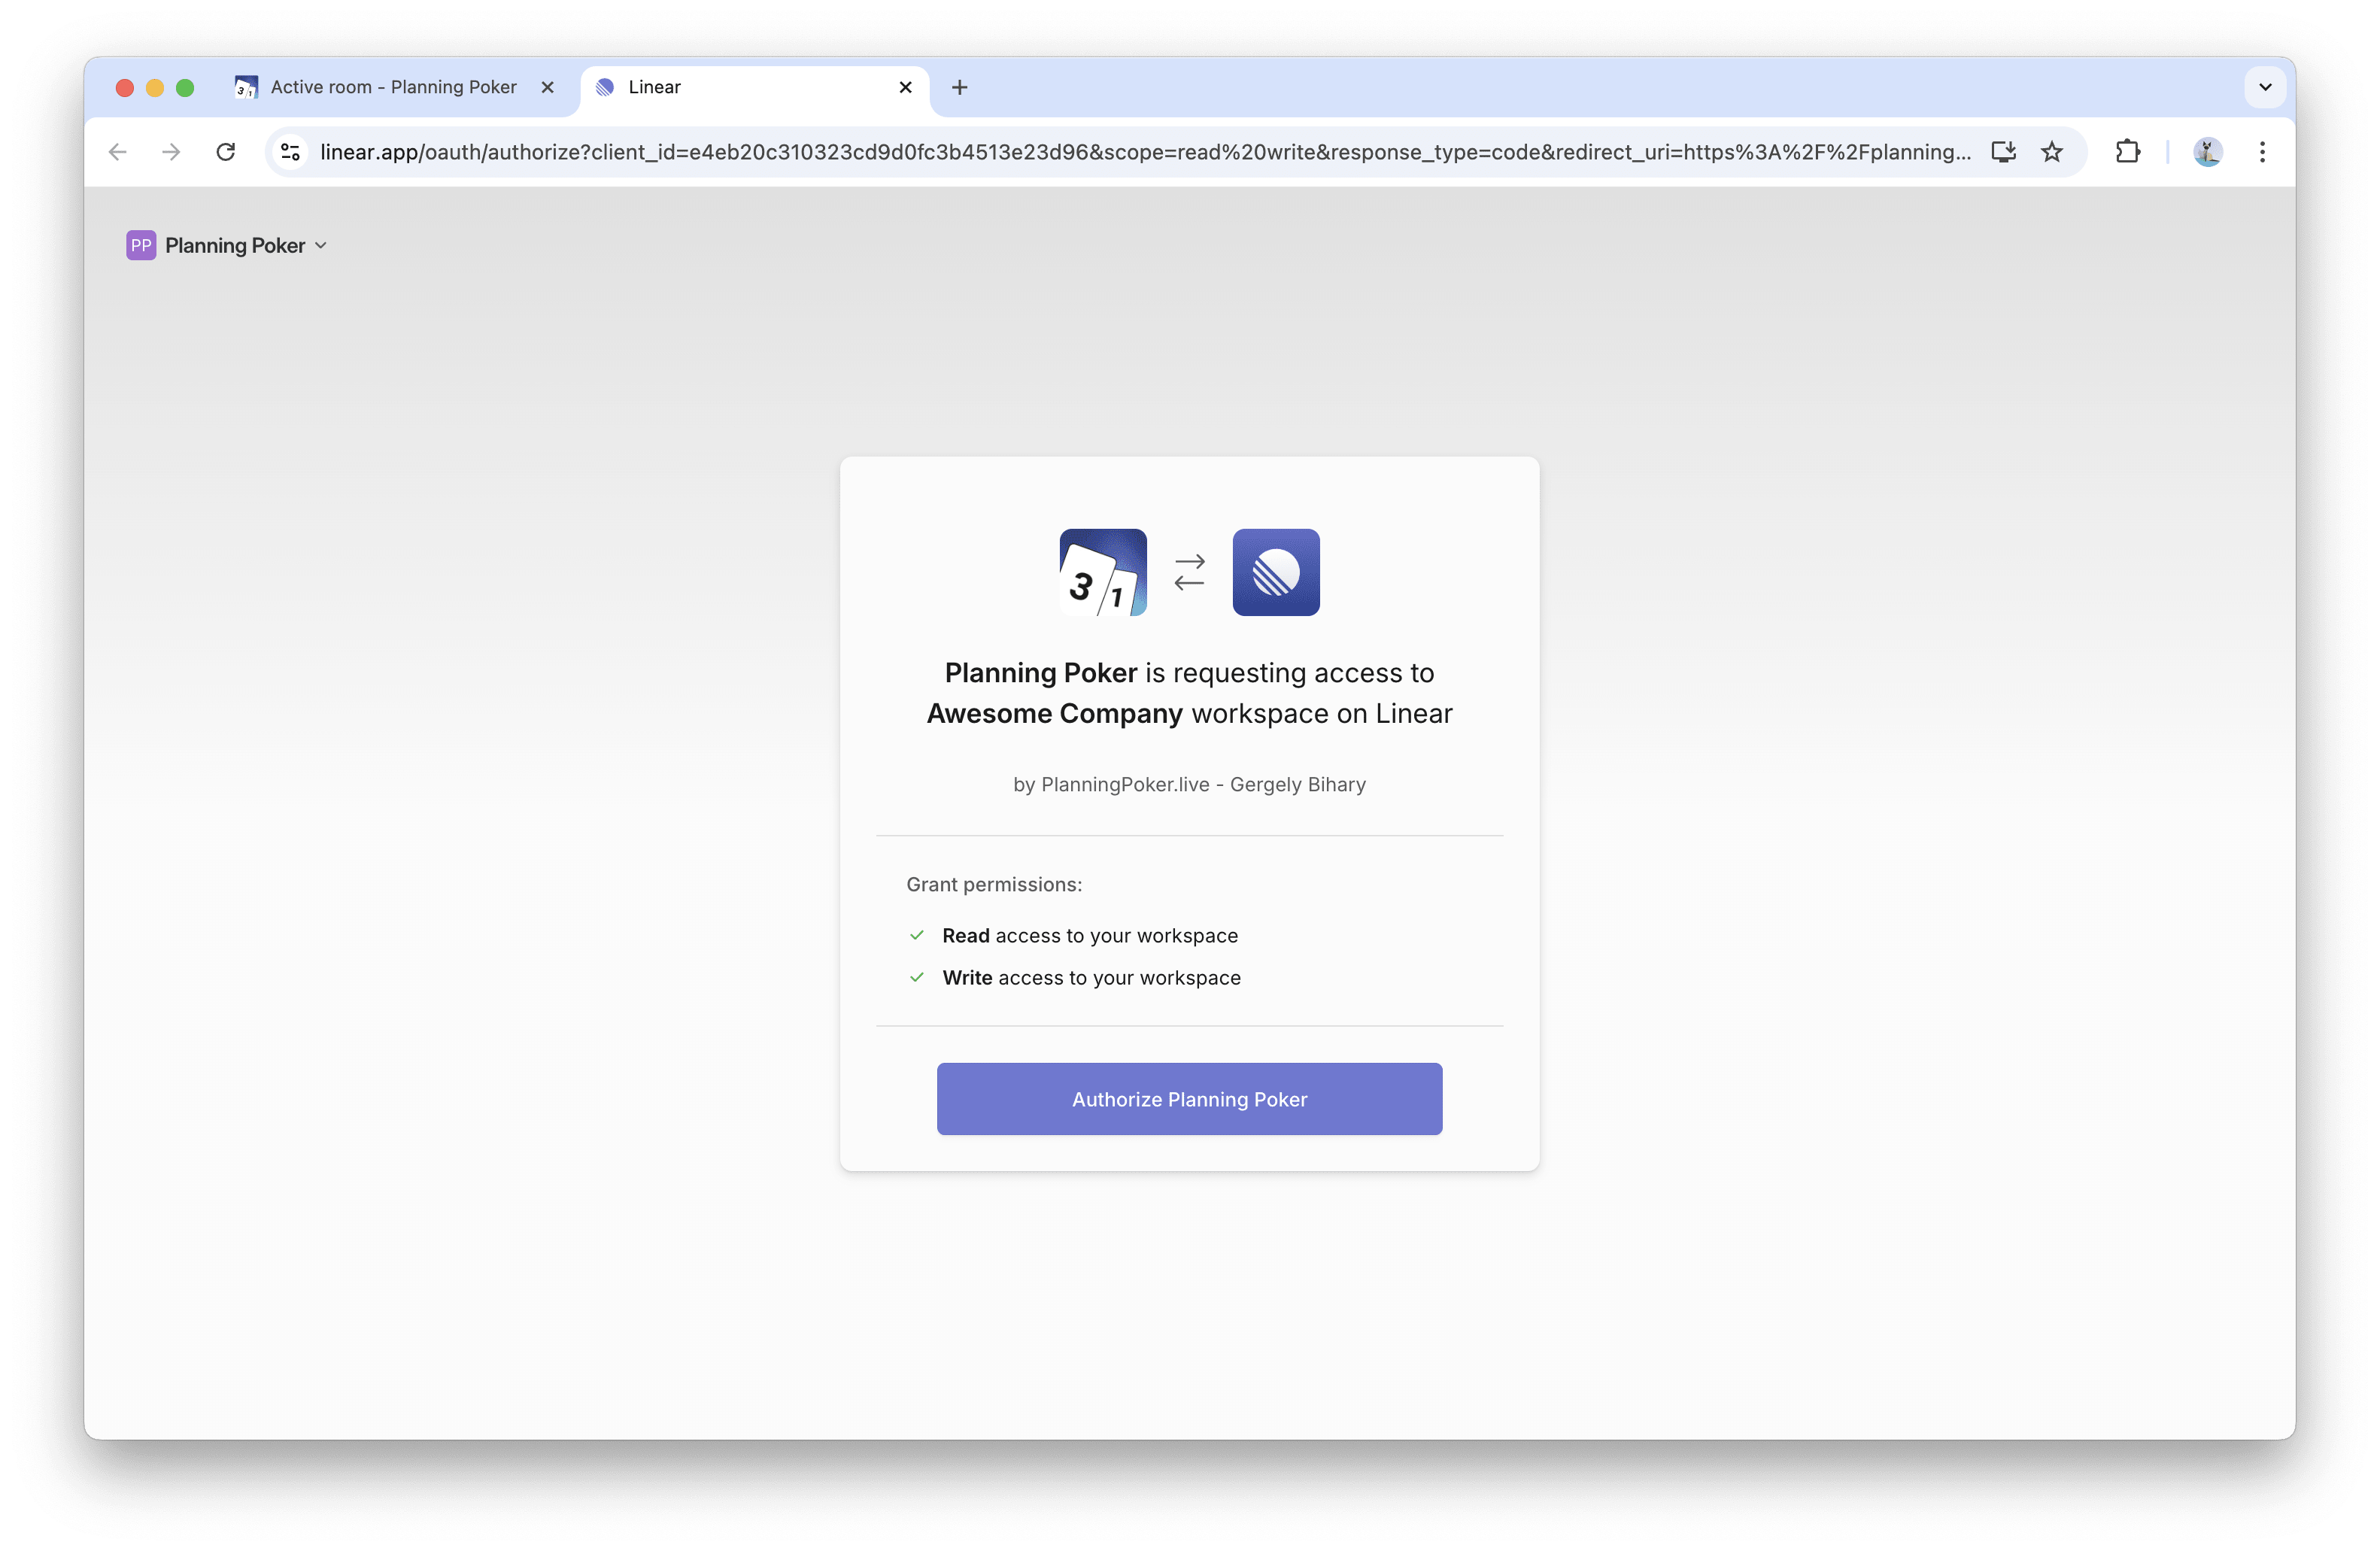
Task: Click the purple PP workspace avatar
Action: point(141,245)
